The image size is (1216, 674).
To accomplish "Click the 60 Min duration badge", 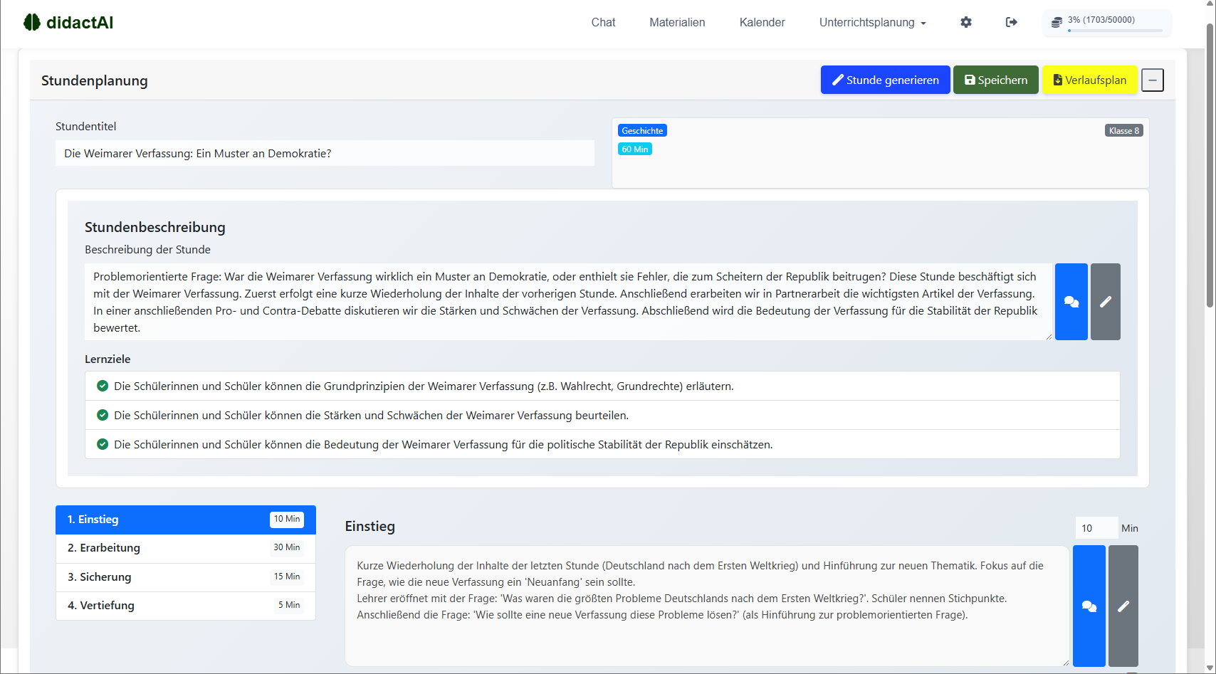I will (634, 149).
